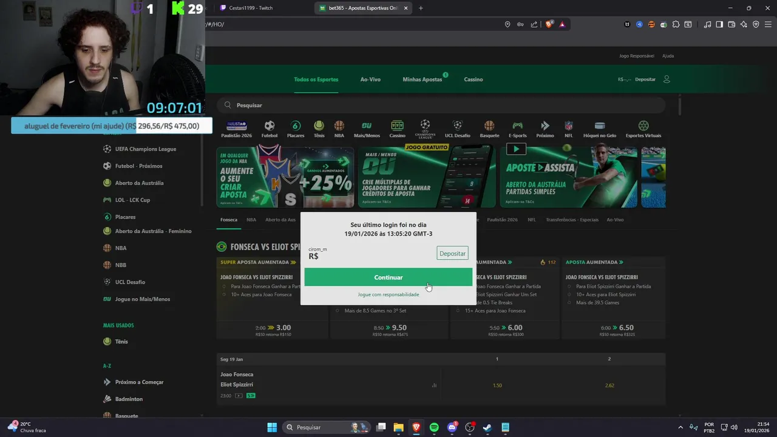Select the NFL event tab
This screenshot has width=777, height=437.
click(x=532, y=220)
